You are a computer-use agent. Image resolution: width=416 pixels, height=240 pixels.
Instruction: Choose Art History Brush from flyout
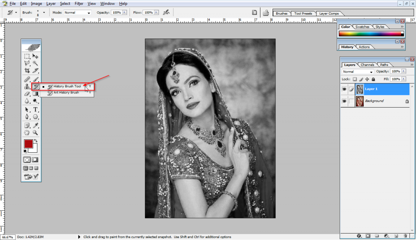pyautogui.click(x=67, y=93)
